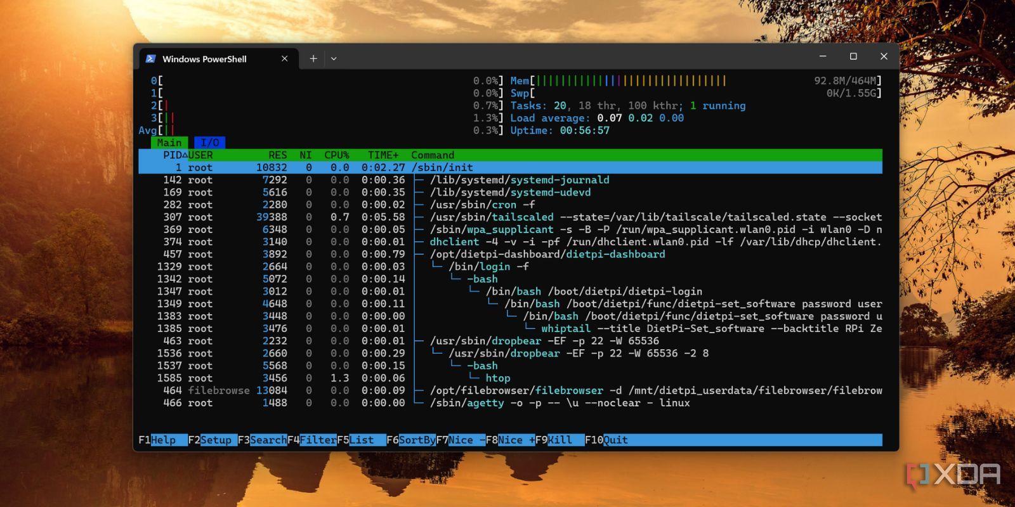Open the new tab profile dropdown

tap(334, 58)
